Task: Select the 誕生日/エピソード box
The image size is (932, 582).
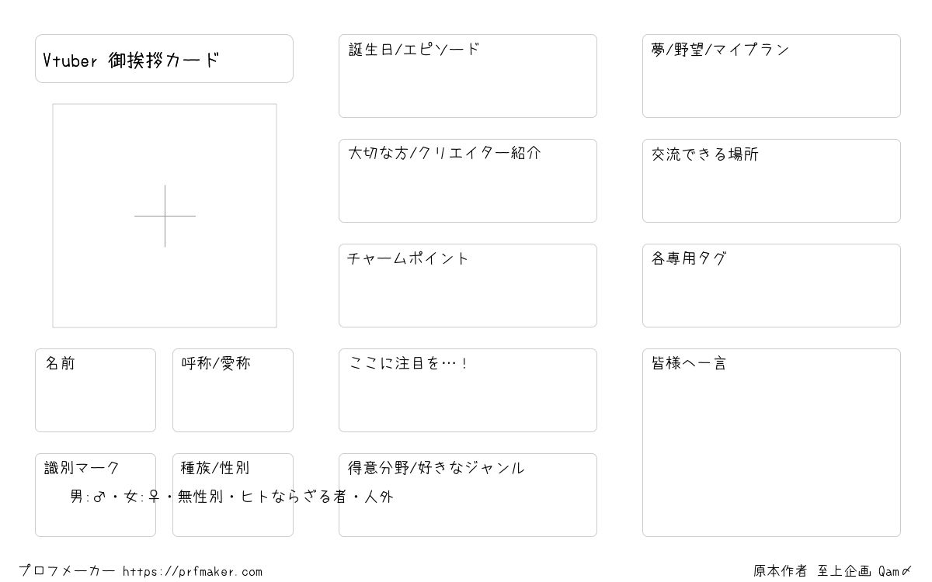Action: pyautogui.click(x=468, y=76)
